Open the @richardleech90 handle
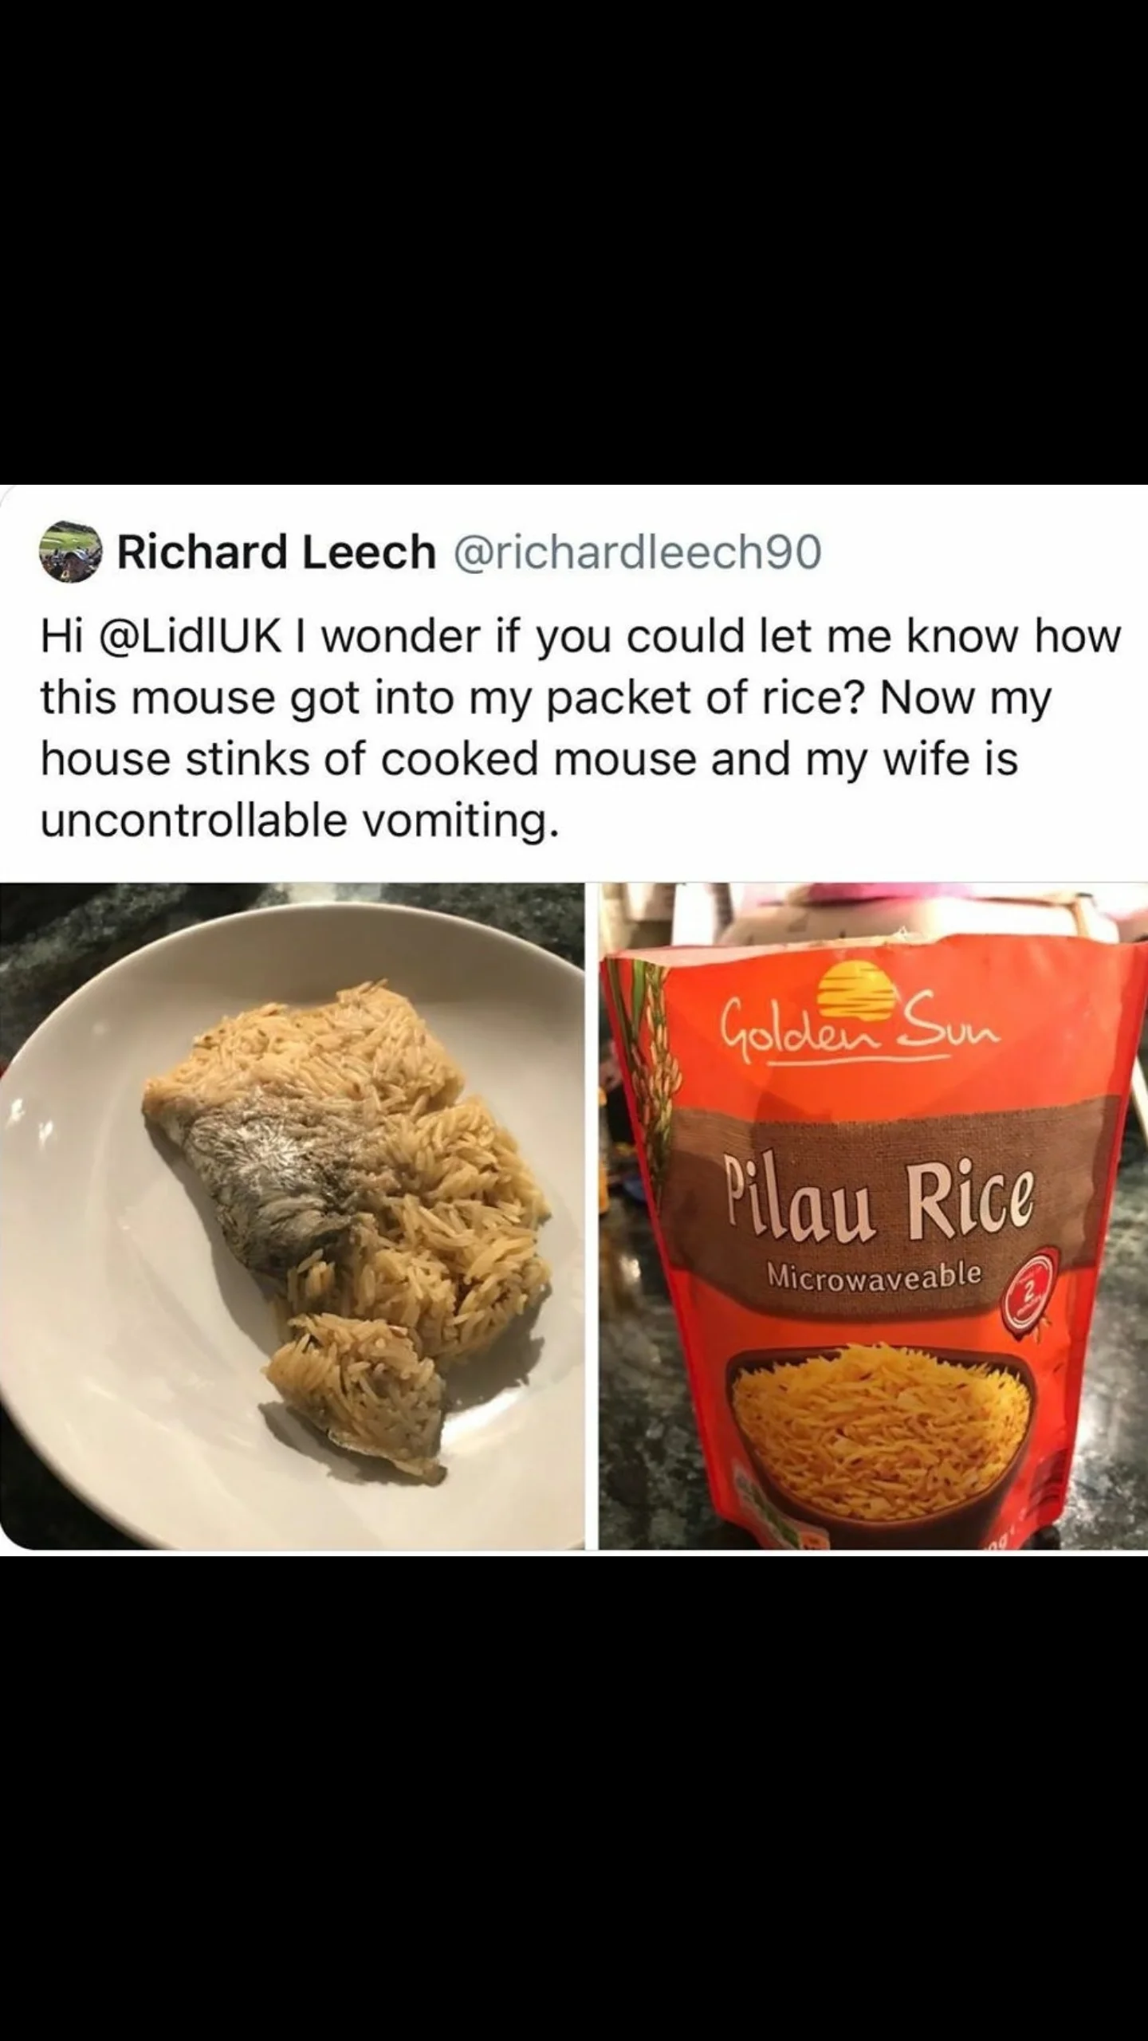 tap(636, 552)
